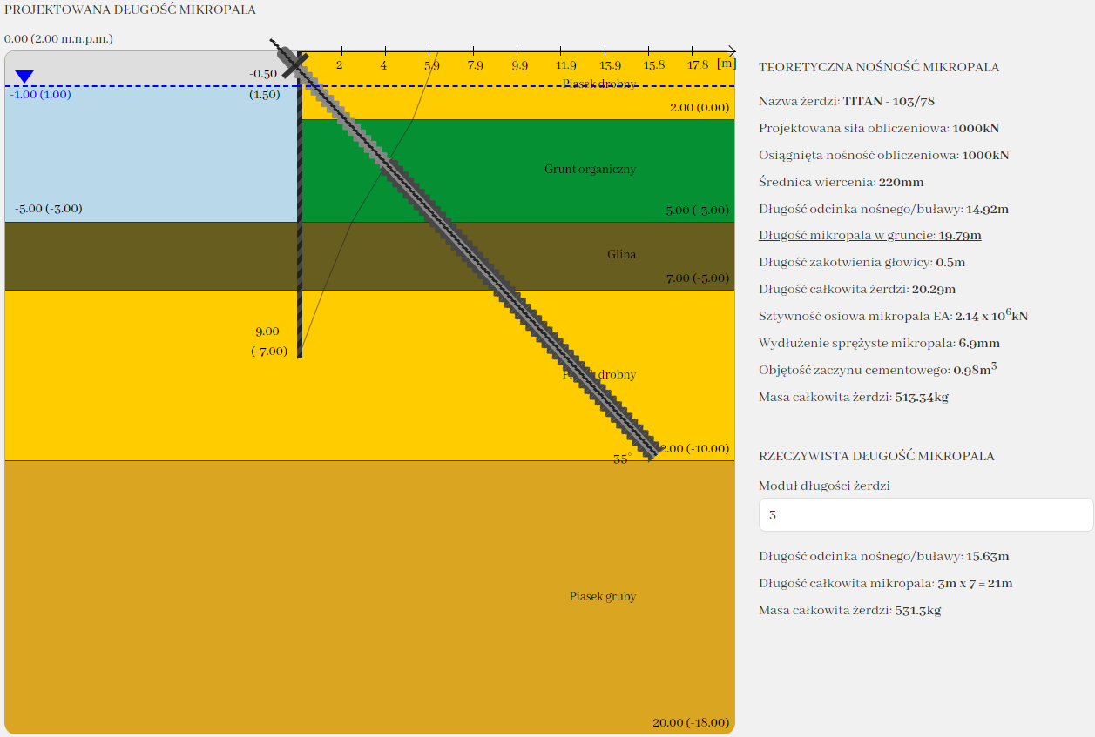Click the blue water table triangle marker
Viewport: 1095px width, 737px height.
pyautogui.click(x=24, y=77)
